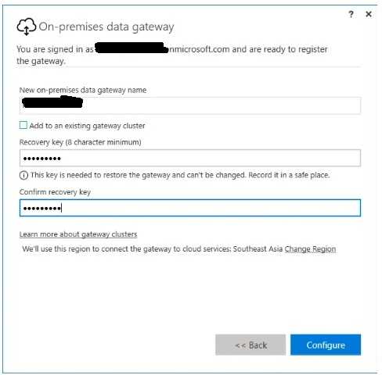This screenshot has width=382, height=375.
Task: Click the cloud upload logo icon
Action: click(27, 27)
